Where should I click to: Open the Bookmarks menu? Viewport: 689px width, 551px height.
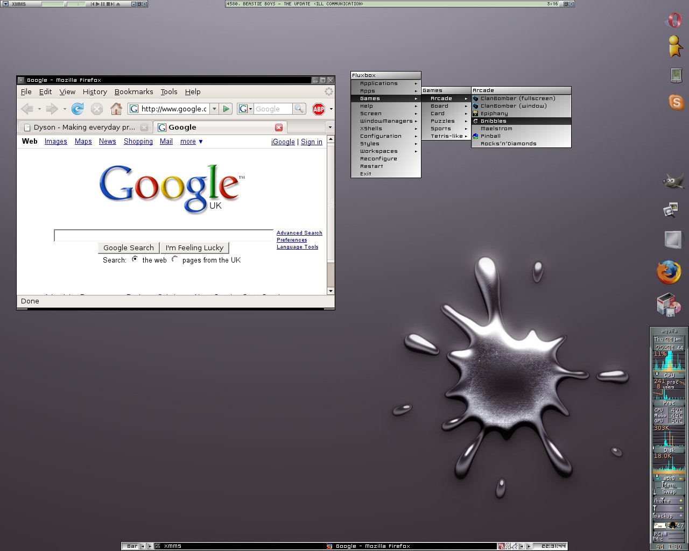pyautogui.click(x=133, y=92)
